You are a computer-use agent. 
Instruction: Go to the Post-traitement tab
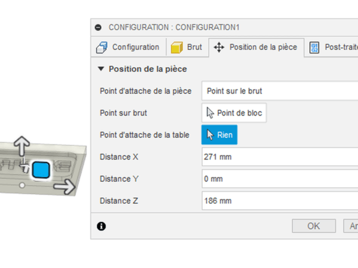(x=333, y=47)
